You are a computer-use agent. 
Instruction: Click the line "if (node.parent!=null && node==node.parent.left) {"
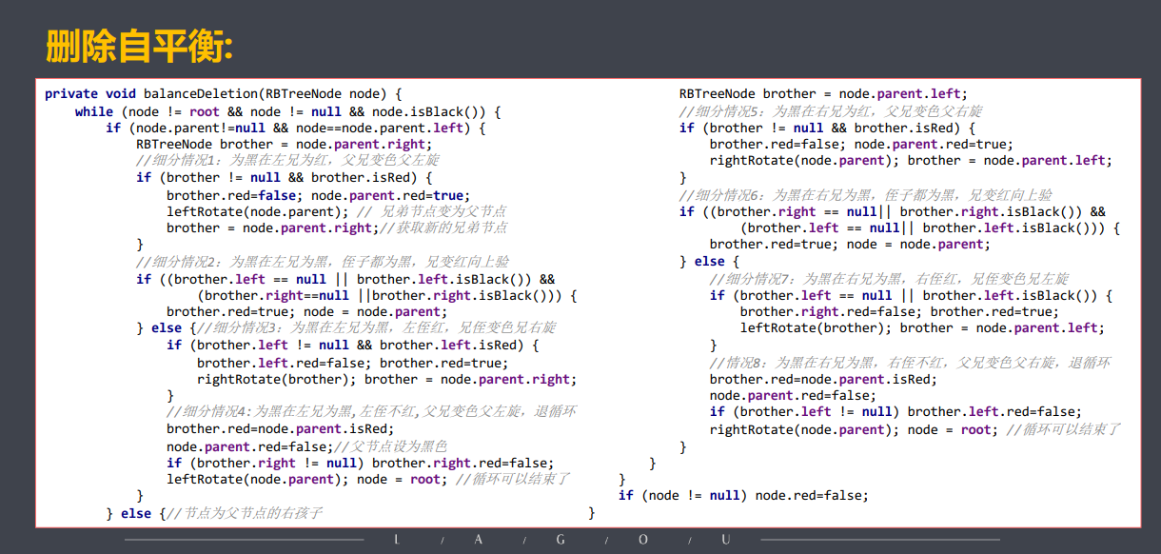pyautogui.click(x=296, y=128)
